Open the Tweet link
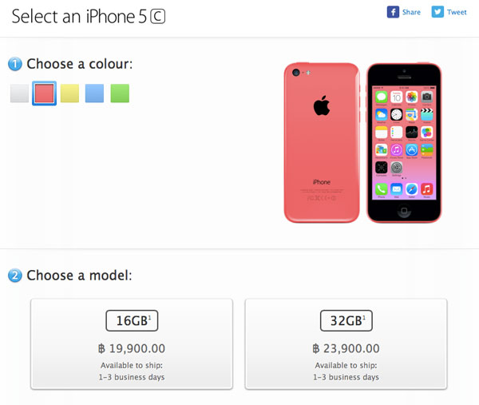The height and width of the screenshot is (405, 479). tap(457, 12)
